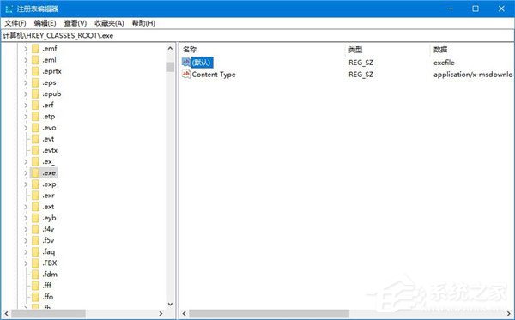Select the .erf folder icon

point(35,106)
